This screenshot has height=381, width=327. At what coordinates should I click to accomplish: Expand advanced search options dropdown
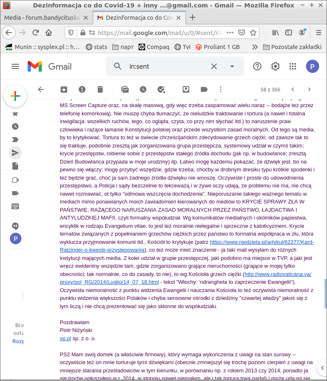(232, 66)
